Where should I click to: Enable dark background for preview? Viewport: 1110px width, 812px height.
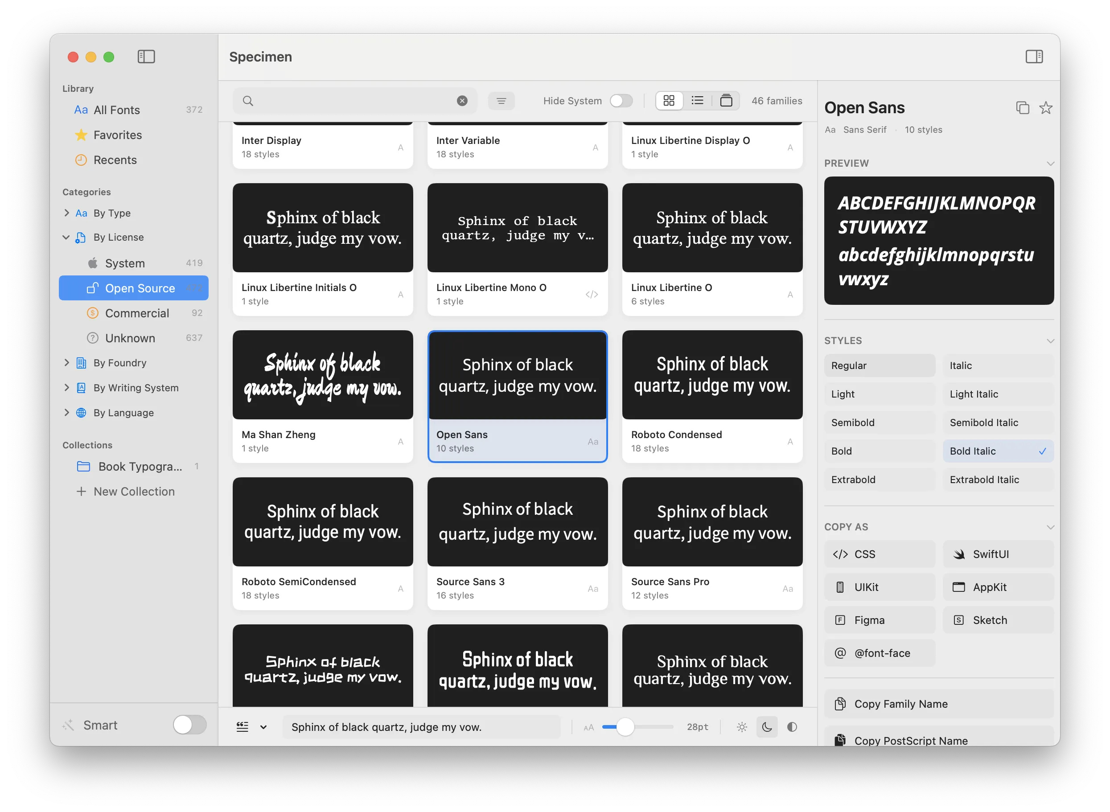(x=767, y=726)
